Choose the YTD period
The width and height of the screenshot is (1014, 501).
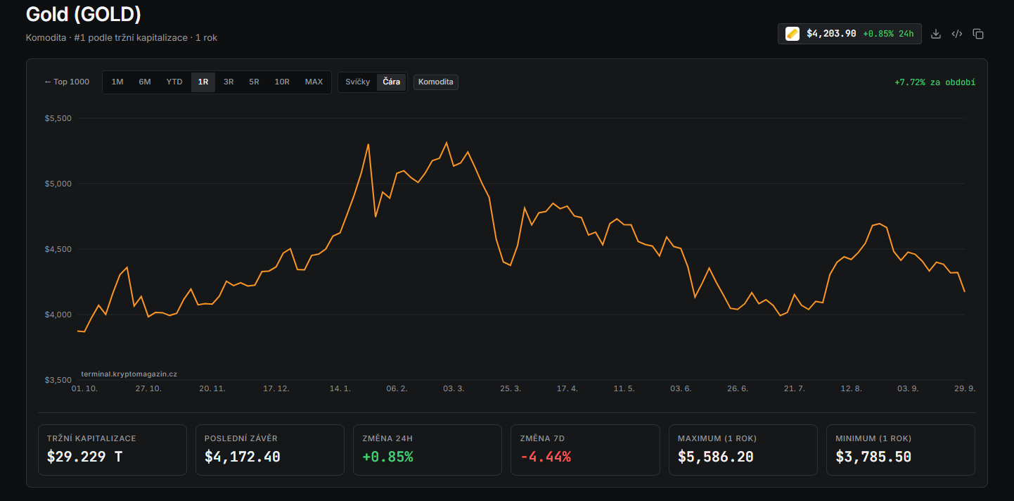coord(174,82)
